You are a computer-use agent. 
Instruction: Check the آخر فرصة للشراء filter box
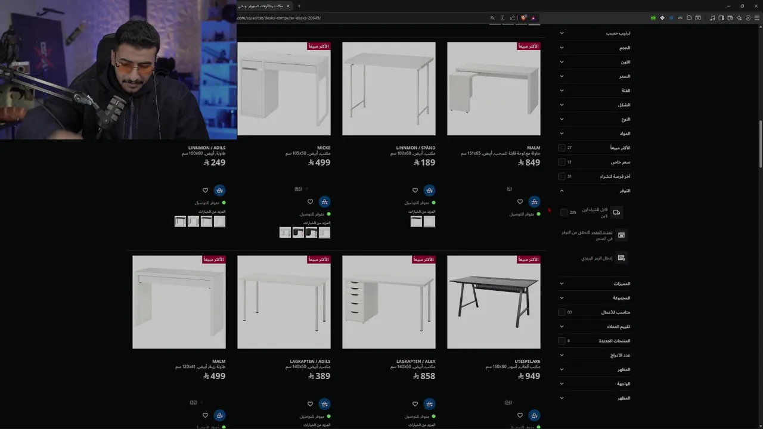(x=562, y=176)
